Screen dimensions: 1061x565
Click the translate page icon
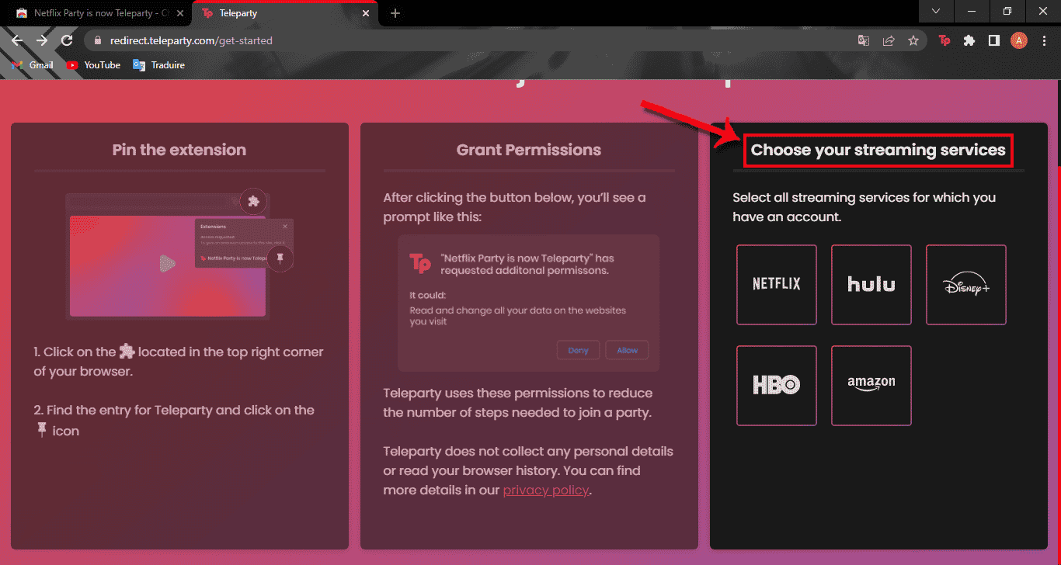click(x=864, y=40)
